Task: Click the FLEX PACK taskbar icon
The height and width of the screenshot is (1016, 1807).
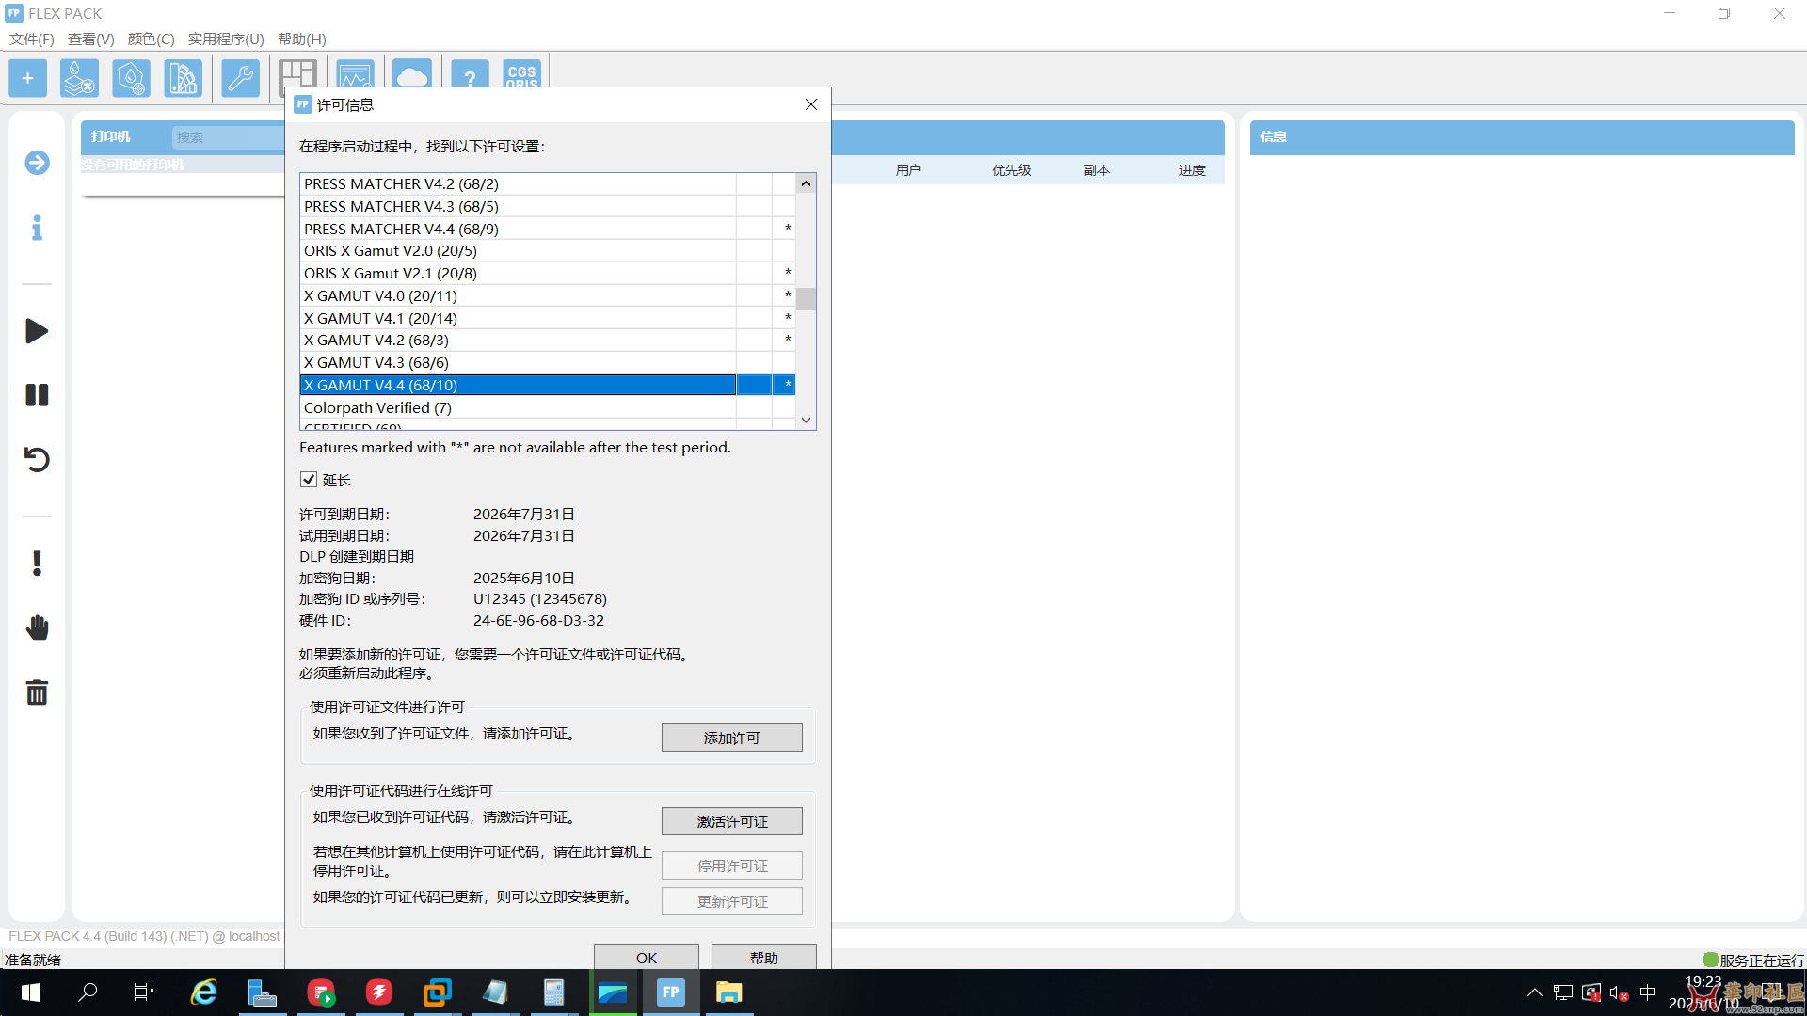Action: tap(670, 992)
